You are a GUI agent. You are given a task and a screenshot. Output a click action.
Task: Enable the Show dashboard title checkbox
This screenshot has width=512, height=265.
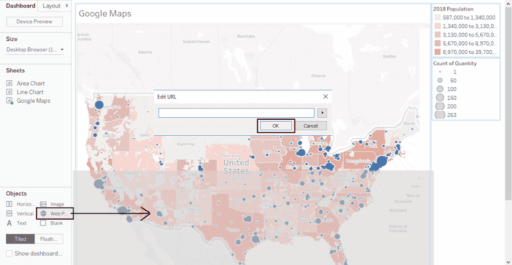pos(9,254)
